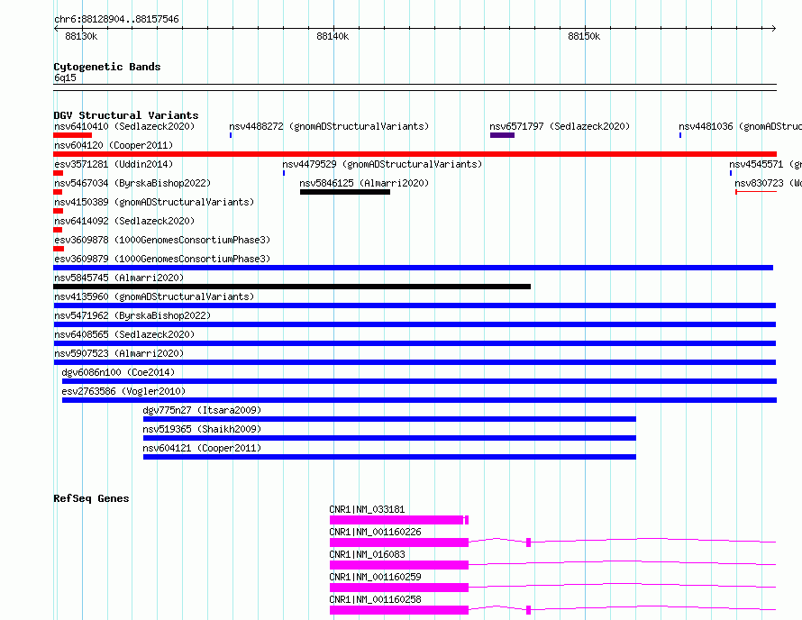Open dgv6086n100 (Coe2014) label
Screen dimensions: 802x620
pos(118,372)
